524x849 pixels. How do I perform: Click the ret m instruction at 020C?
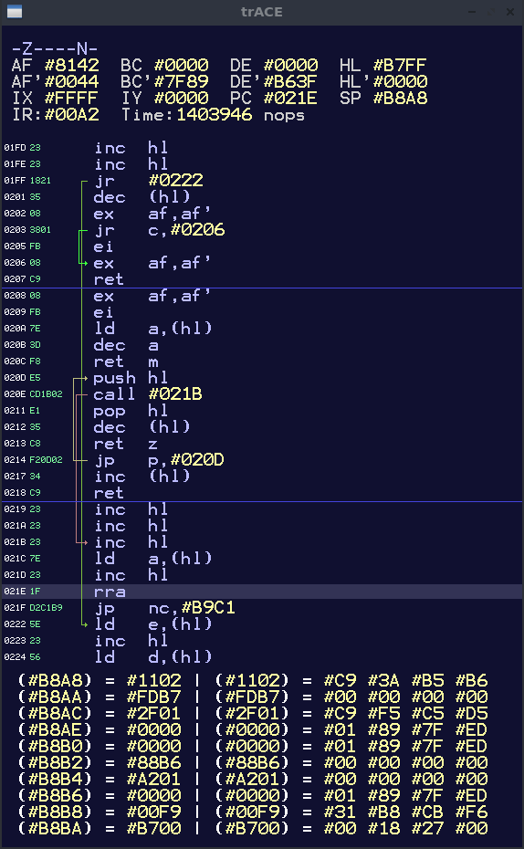[x=126, y=362]
